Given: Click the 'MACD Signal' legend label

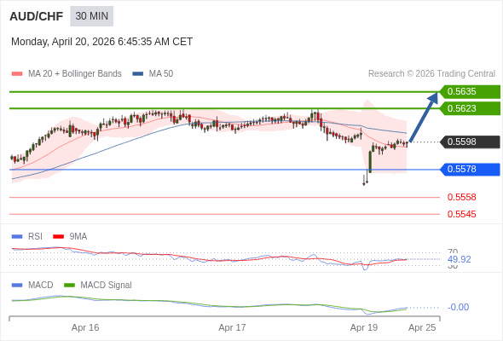Looking at the screenshot, I should click(x=107, y=285).
